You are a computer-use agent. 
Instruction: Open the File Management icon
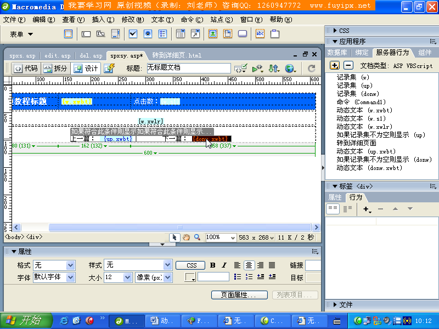[x=273, y=68]
